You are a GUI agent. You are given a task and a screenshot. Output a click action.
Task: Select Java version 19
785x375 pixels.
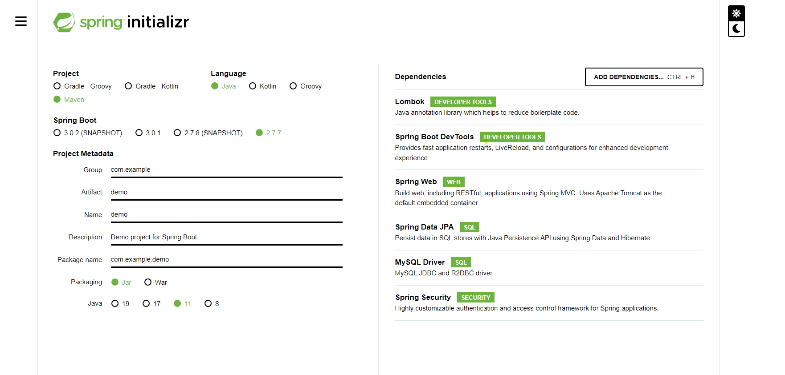tap(120, 303)
